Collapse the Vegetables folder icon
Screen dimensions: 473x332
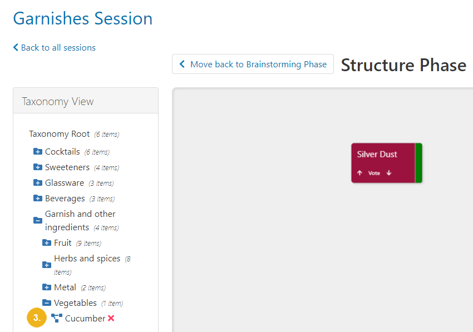pos(47,303)
